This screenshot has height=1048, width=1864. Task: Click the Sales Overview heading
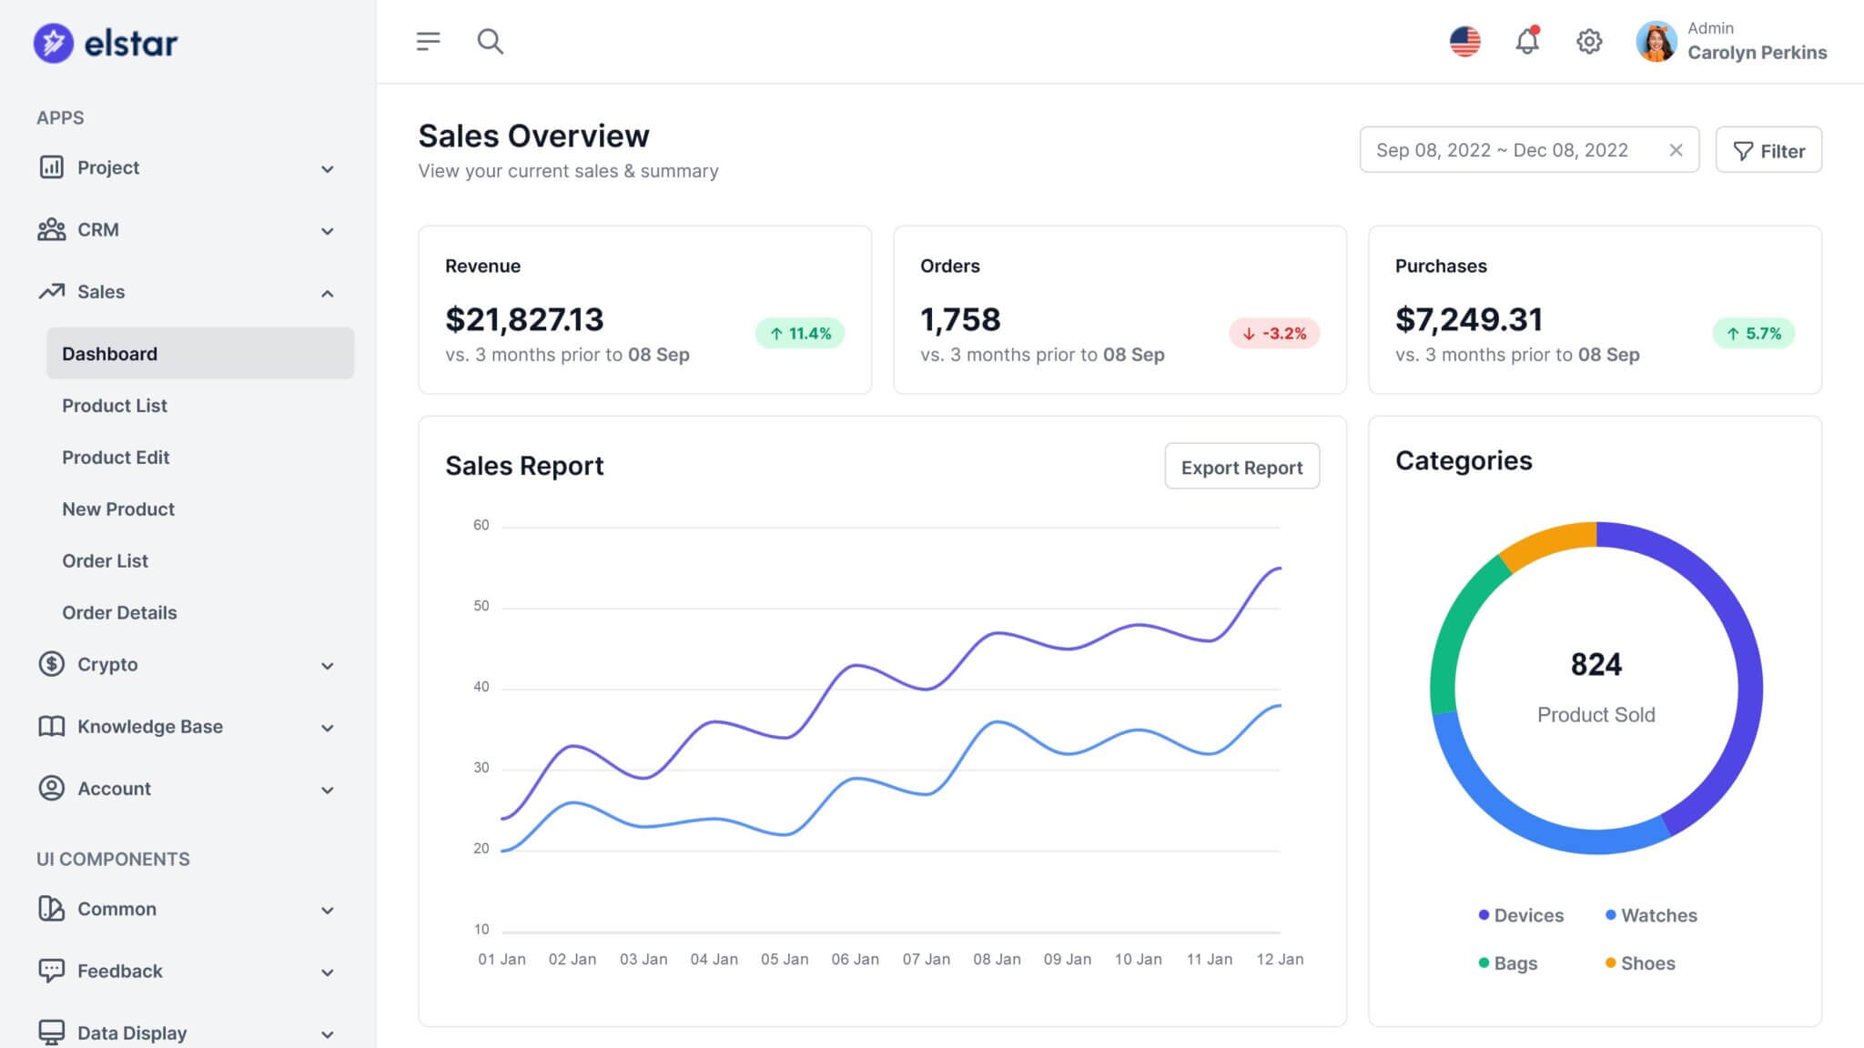coord(533,136)
